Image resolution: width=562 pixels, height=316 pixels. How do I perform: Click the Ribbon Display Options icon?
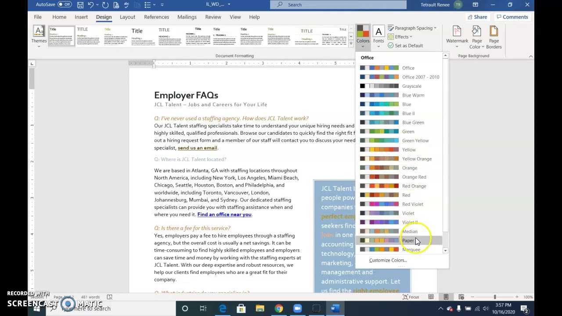476,5
